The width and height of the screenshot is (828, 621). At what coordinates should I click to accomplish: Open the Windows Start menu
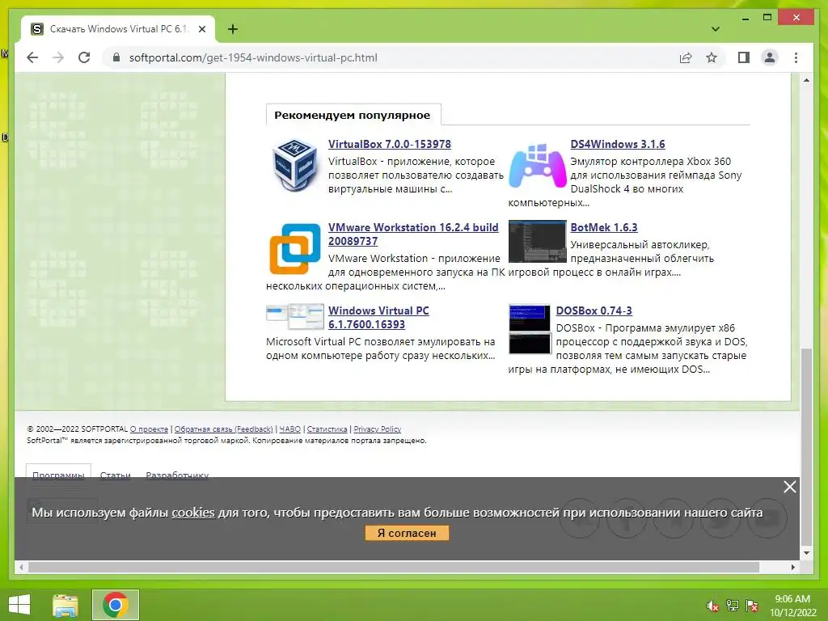click(x=19, y=605)
